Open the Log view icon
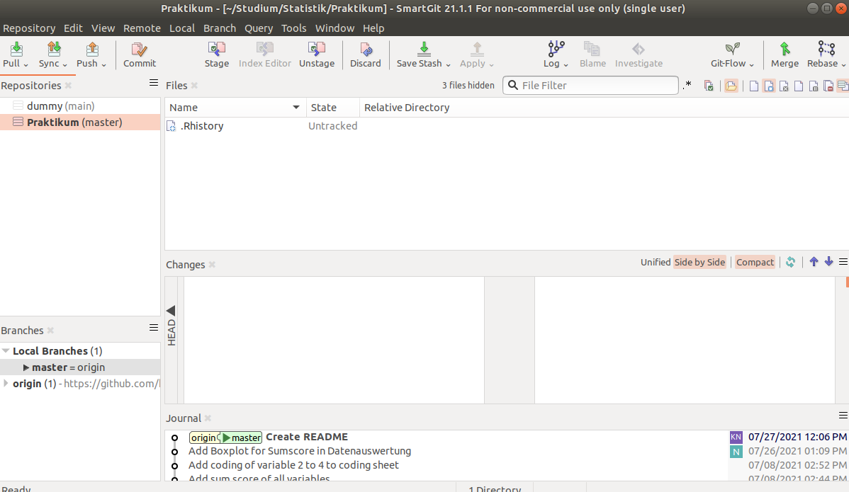 tap(556, 50)
